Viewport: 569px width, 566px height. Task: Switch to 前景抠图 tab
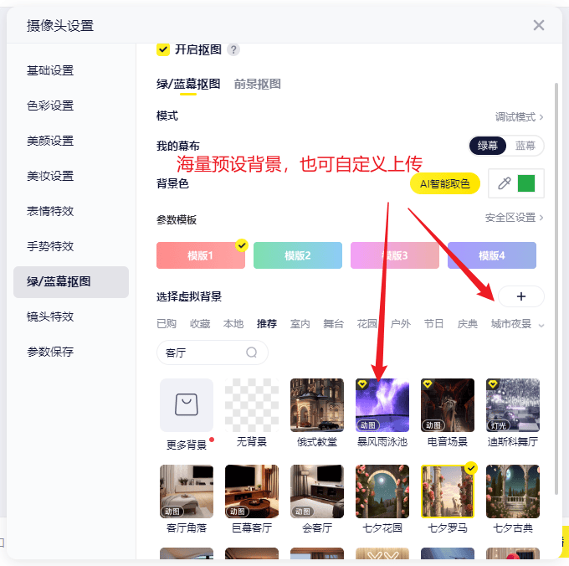click(x=257, y=84)
